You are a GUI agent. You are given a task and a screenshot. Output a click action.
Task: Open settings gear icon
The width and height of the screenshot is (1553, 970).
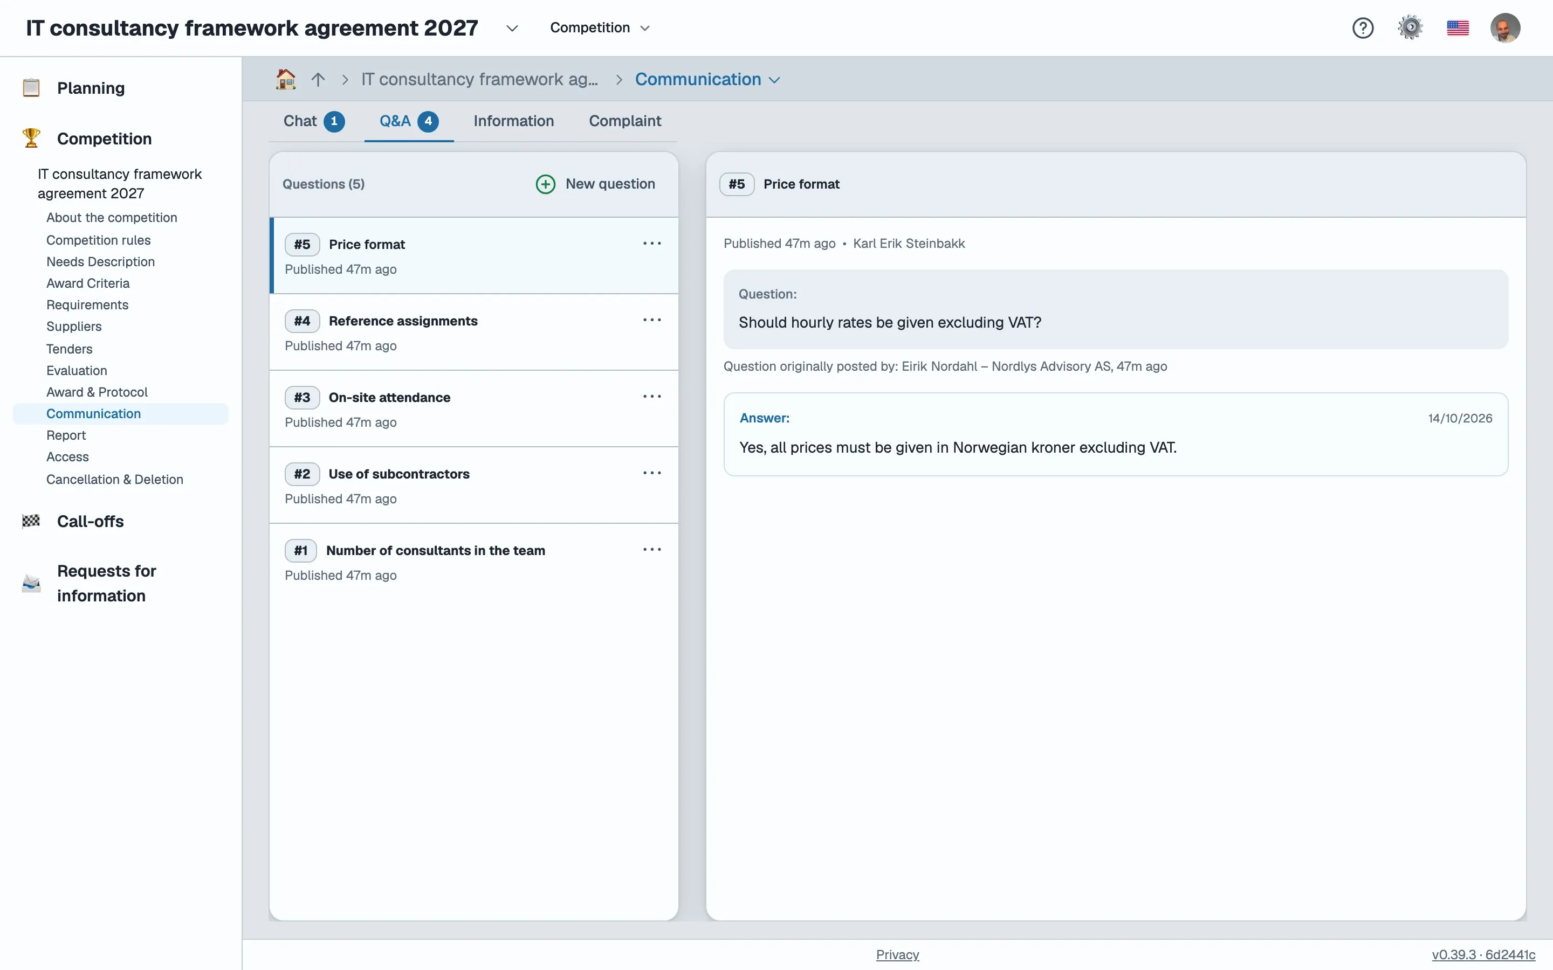[x=1410, y=27]
